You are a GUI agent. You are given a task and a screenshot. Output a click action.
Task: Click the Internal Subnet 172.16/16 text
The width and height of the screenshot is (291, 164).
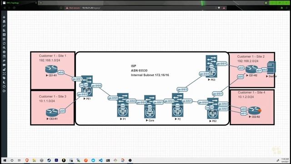(150, 75)
